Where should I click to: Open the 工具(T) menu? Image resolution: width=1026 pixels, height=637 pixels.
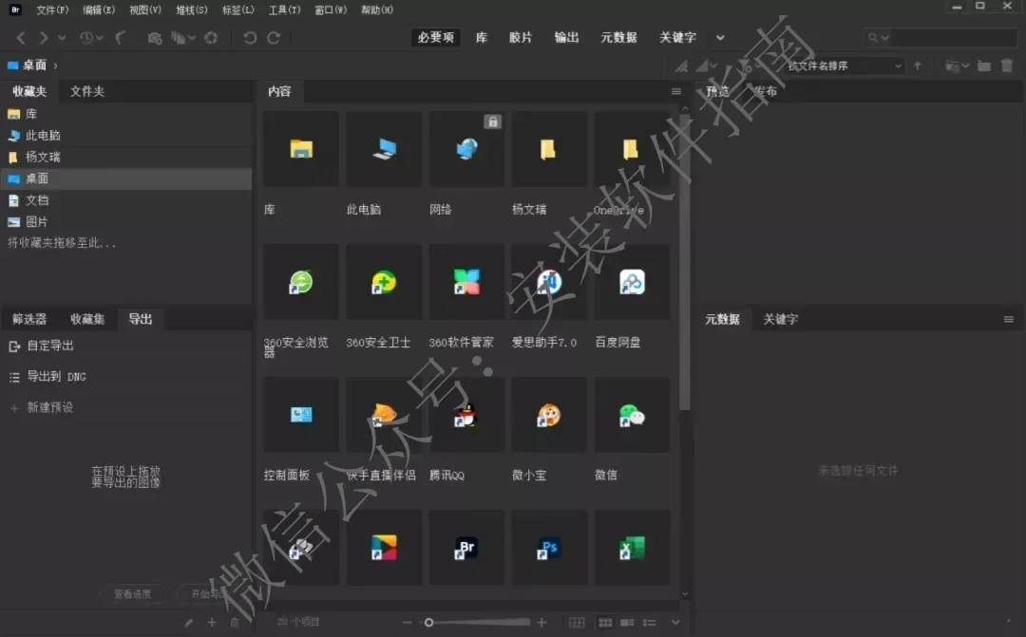tap(285, 9)
